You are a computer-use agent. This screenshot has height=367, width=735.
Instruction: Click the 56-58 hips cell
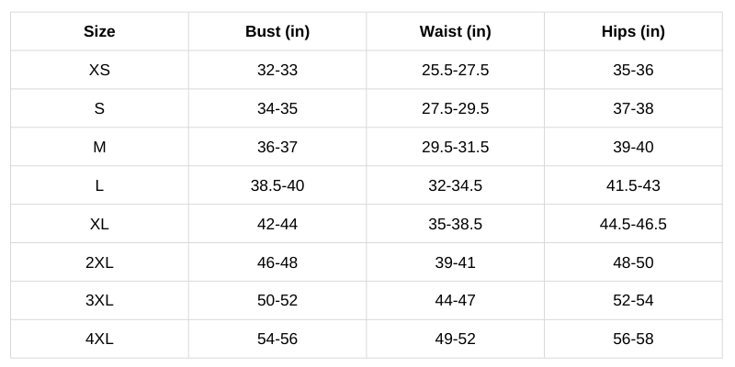[633, 339]
